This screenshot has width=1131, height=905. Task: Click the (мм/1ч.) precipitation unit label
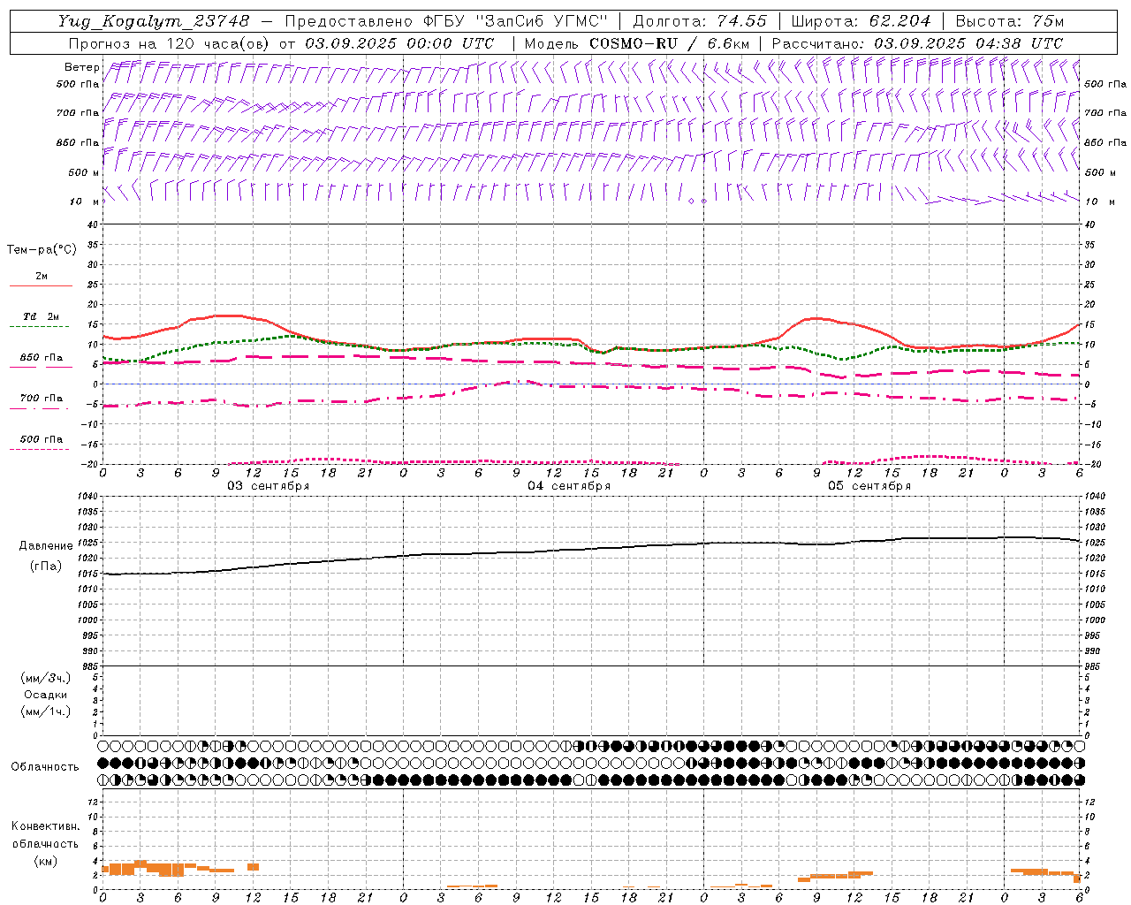tap(46, 711)
